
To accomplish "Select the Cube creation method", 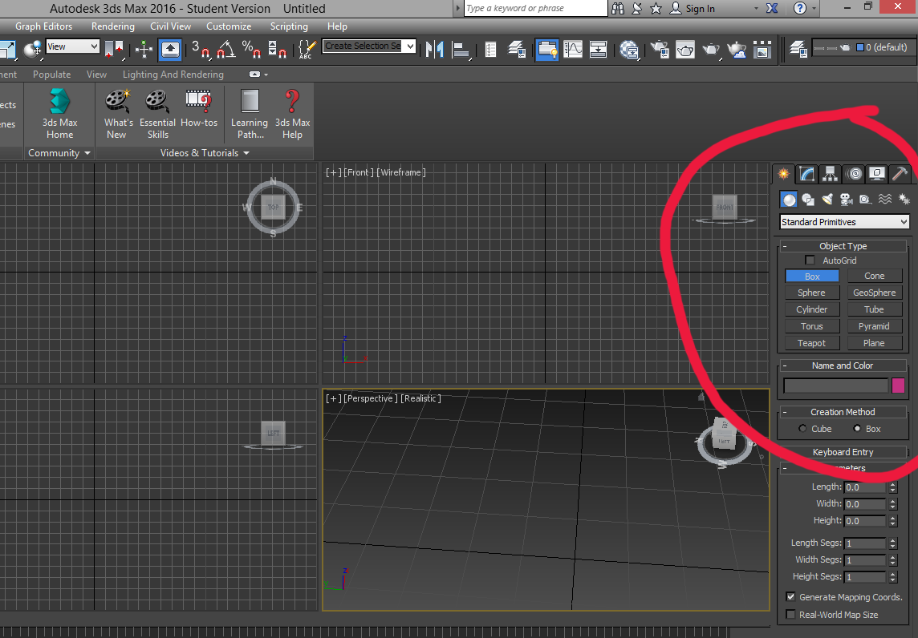I will [x=802, y=429].
